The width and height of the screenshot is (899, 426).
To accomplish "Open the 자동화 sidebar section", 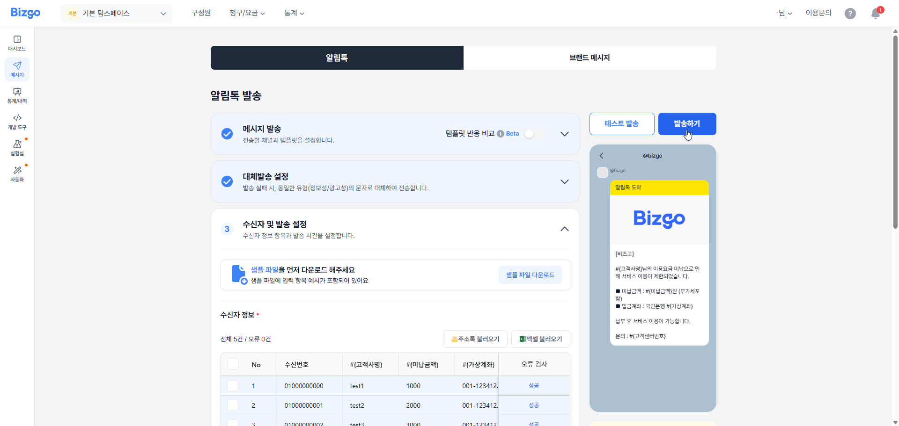I will (x=17, y=173).
